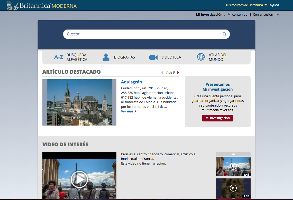Click the small arrow beside Ver más
The image size is (293, 200).
[136, 111]
